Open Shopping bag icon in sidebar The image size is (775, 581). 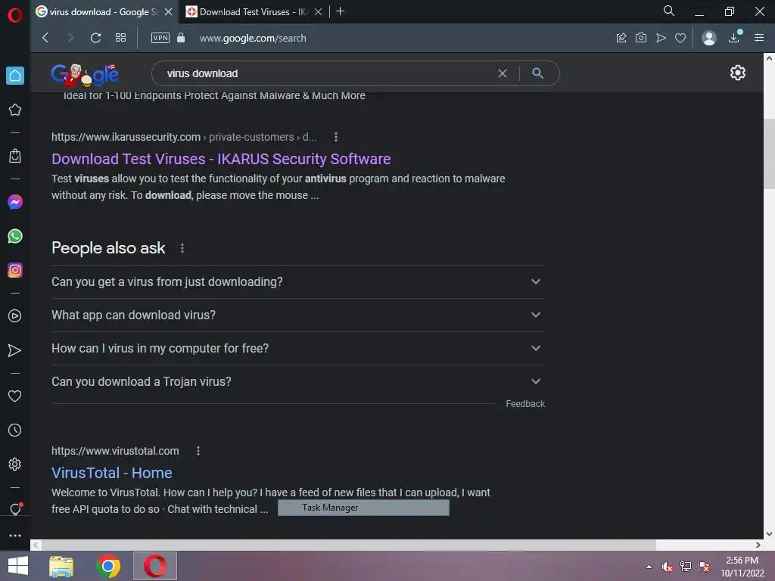(15, 156)
